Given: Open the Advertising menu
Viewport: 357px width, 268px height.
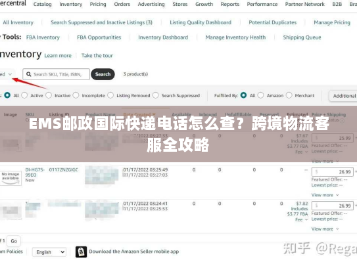Looking at the screenshot, I should pos(151,4).
